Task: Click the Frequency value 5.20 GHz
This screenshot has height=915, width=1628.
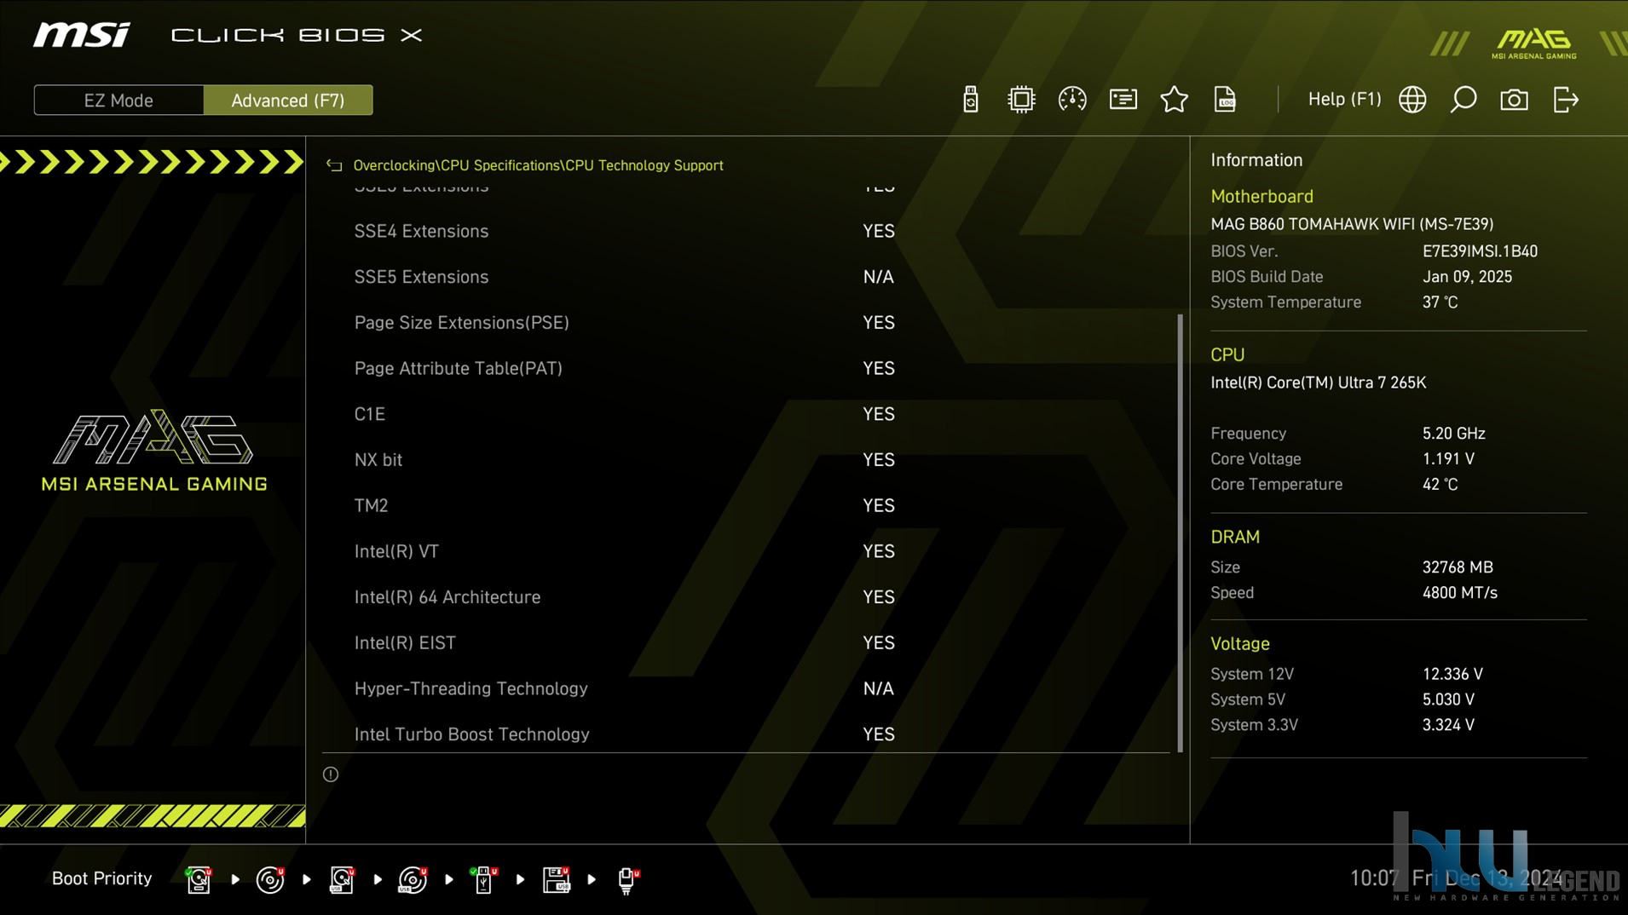Action: click(1453, 434)
